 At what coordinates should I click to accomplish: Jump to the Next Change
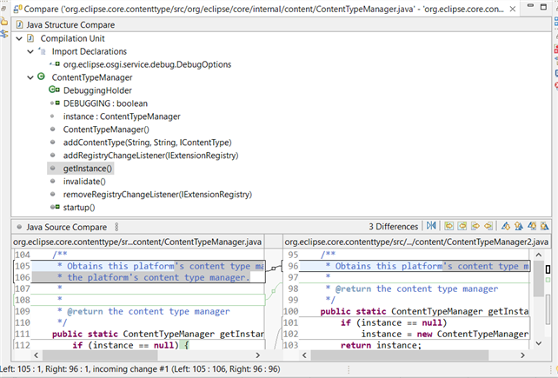point(532,226)
